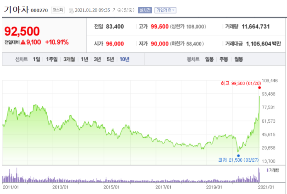Click the 45,615 price axis label

pyautogui.click(x=268, y=135)
